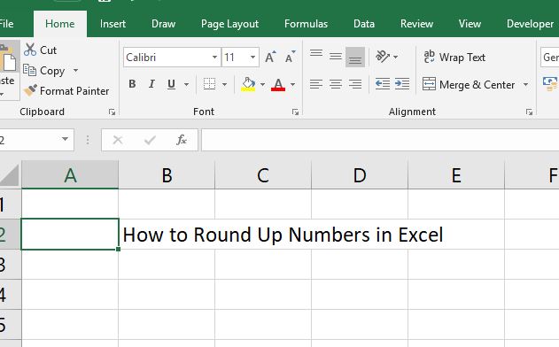Image resolution: width=559 pixels, height=347 pixels.
Task: Align text right
Action: pos(355,84)
